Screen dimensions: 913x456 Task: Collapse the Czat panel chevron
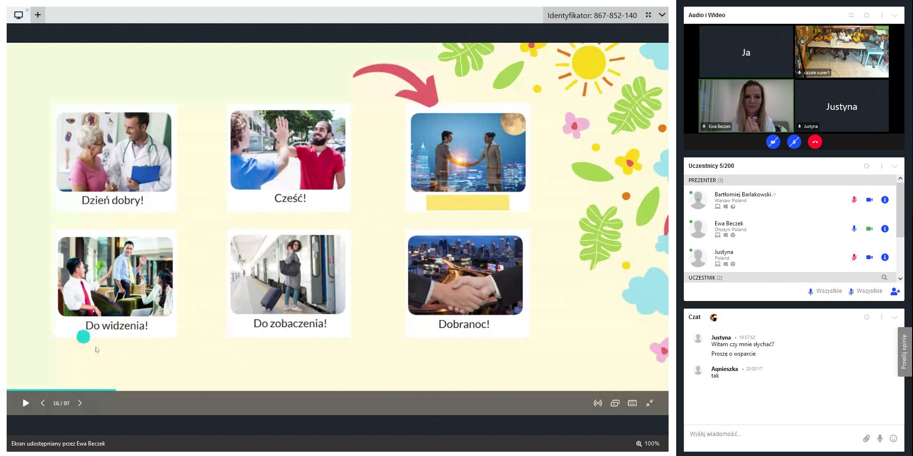click(894, 317)
